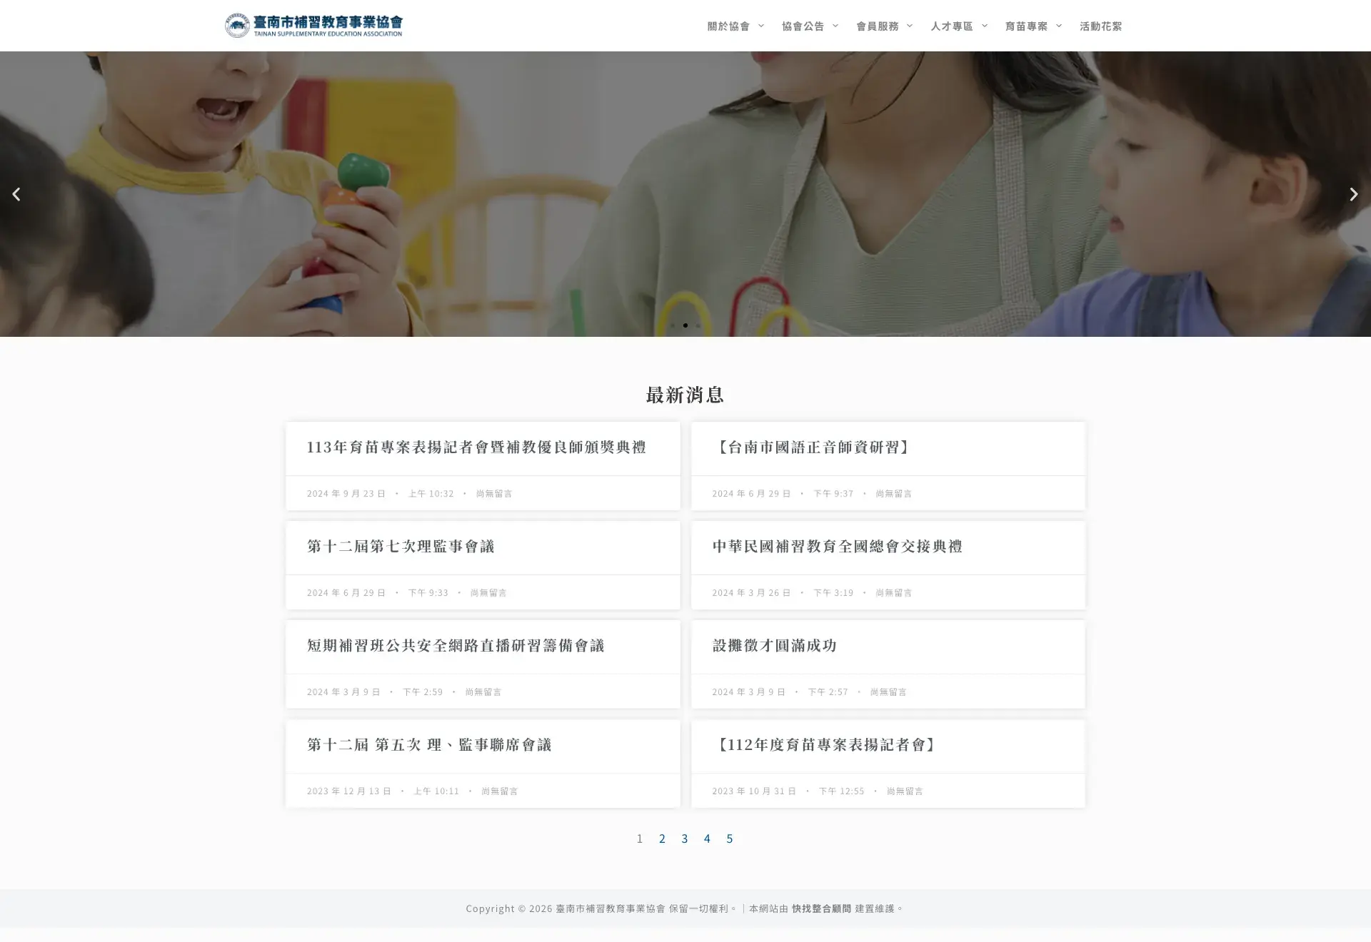Go to pagination page 4
Image resolution: width=1371 pixels, height=942 pixels.
click(x=707, y=839)
